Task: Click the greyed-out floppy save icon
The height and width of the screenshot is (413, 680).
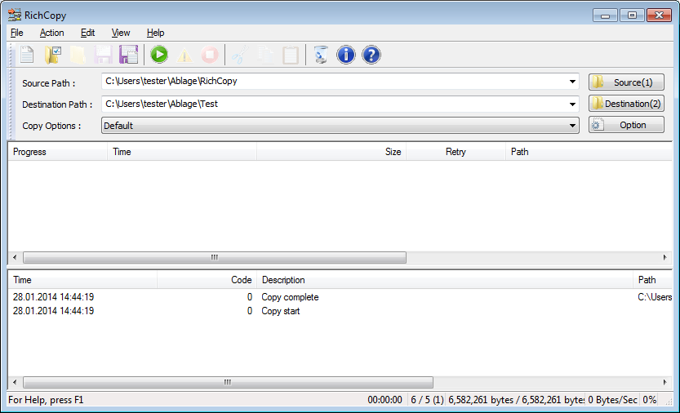Action: point(103,56)
